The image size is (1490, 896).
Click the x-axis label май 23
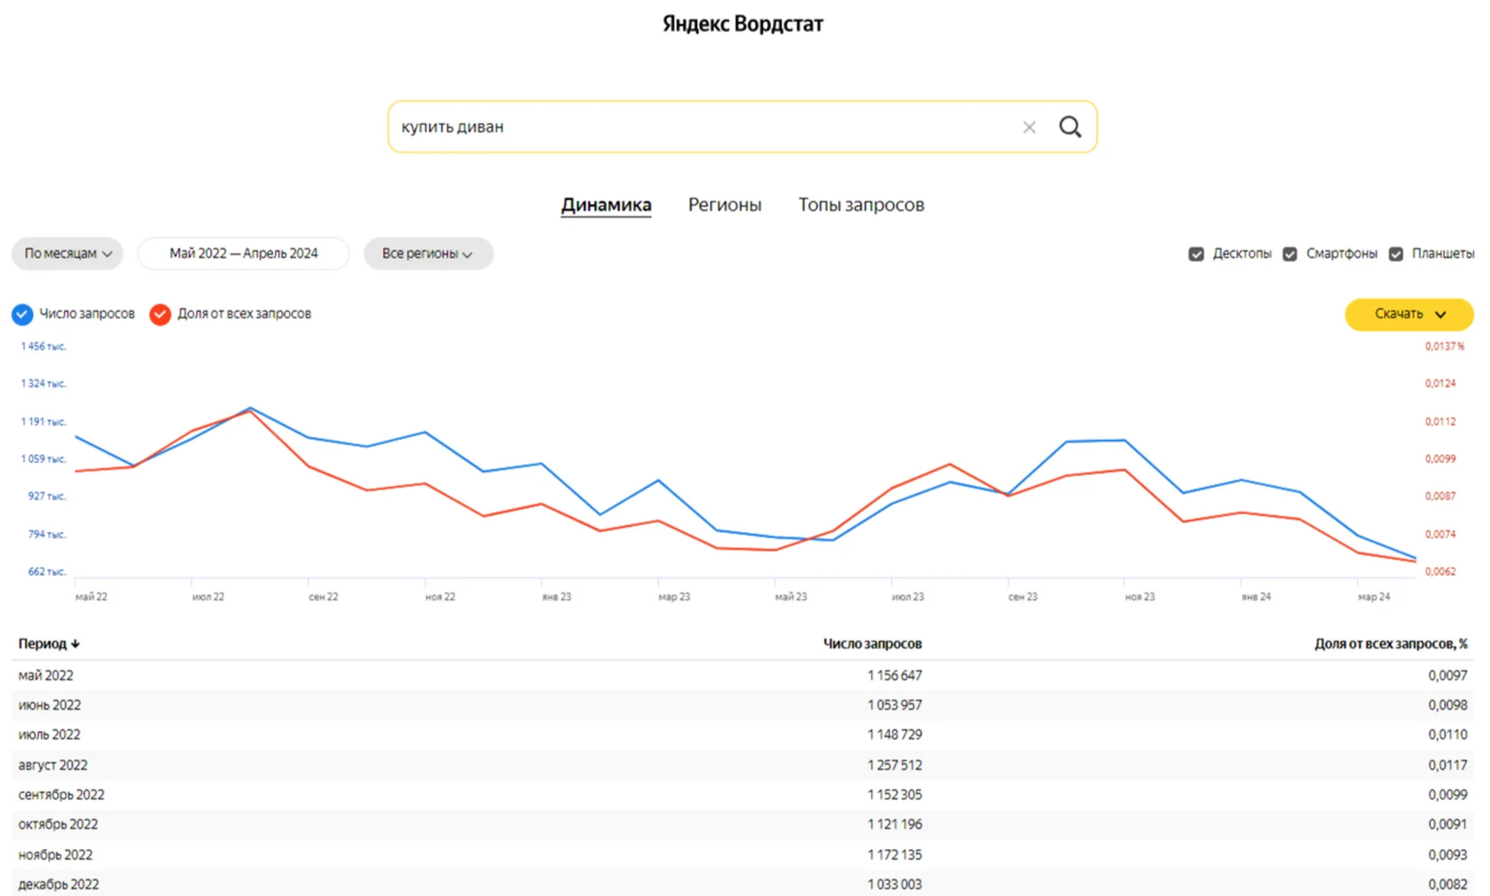coord(791,597)
